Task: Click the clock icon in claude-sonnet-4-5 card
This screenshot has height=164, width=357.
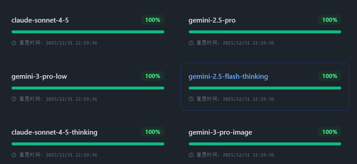Action: [x=14, y=43]
